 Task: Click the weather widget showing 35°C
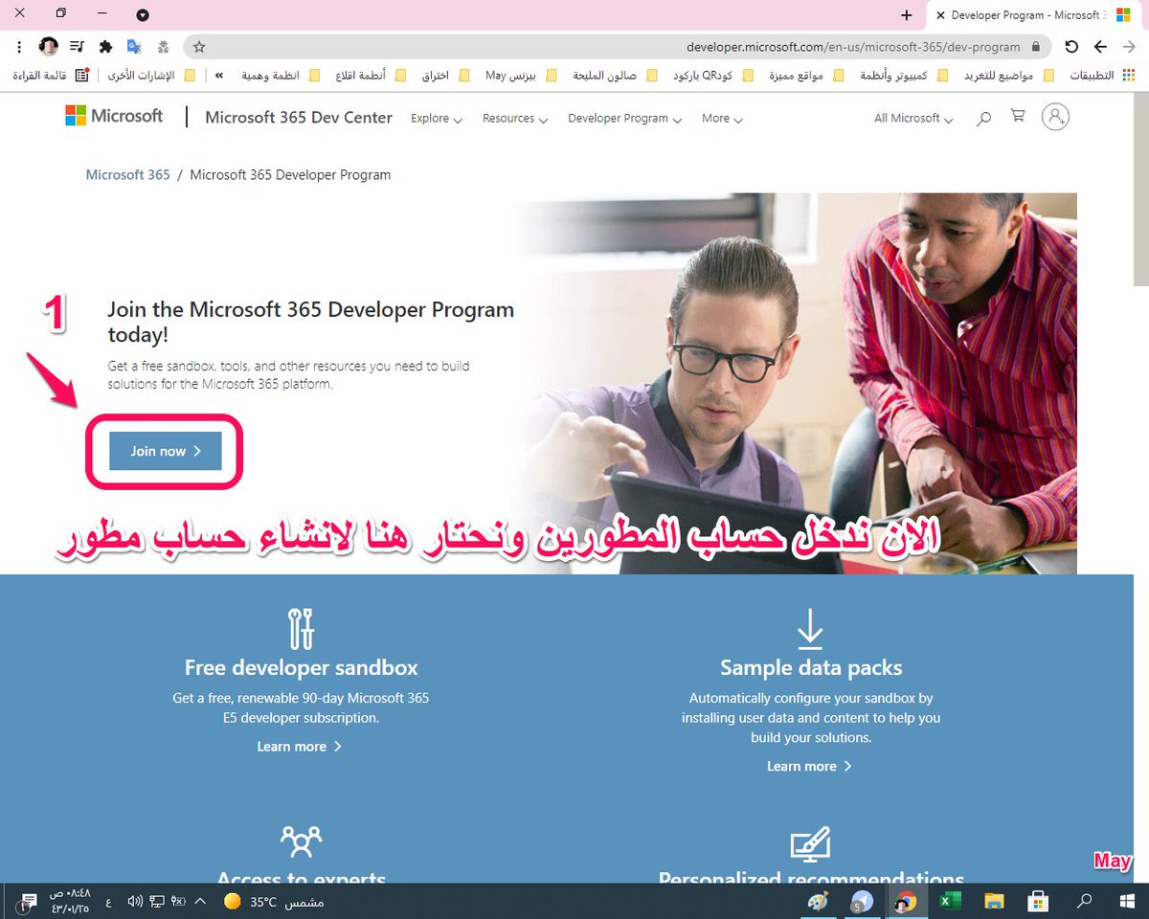pos(275,901)
